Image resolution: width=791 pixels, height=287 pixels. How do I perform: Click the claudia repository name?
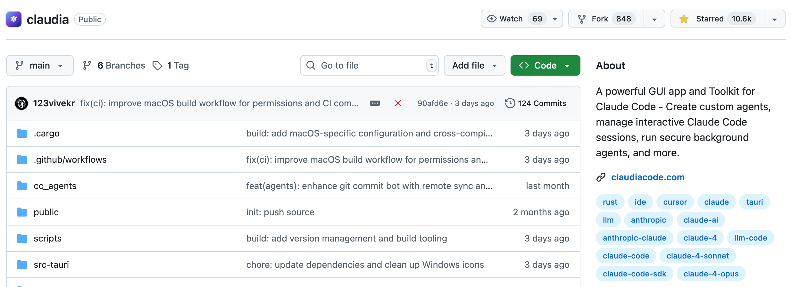click(48, 20)
